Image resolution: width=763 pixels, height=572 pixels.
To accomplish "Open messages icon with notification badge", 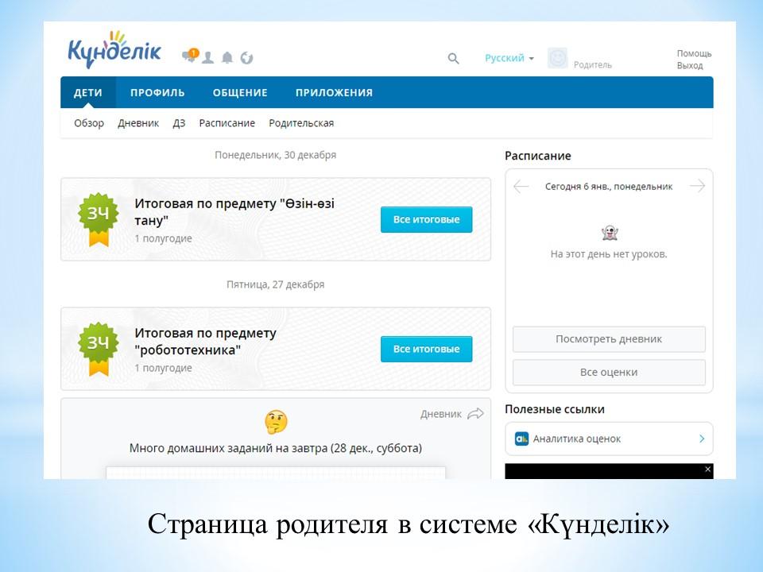I will point(190,56).
